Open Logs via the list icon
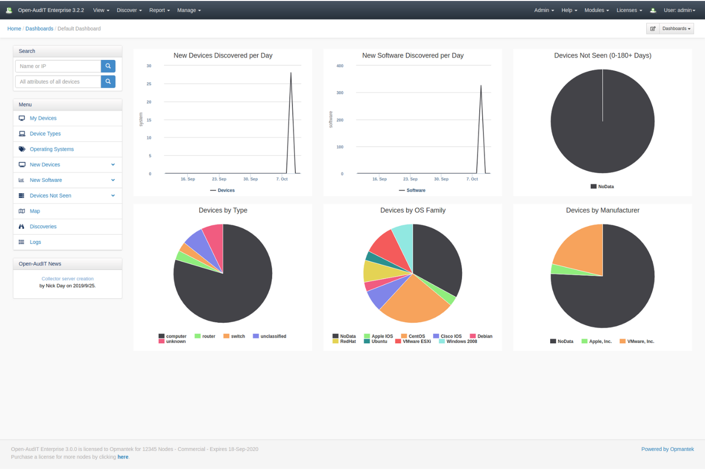The width and height of the screenshot is (705, 470). pos(21,242)
